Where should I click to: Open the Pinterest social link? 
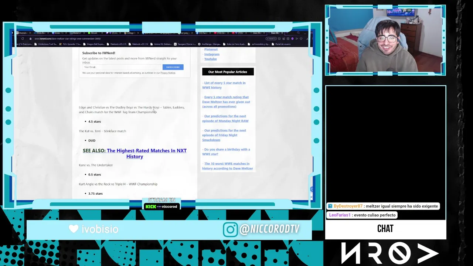[x=211, y=49]
